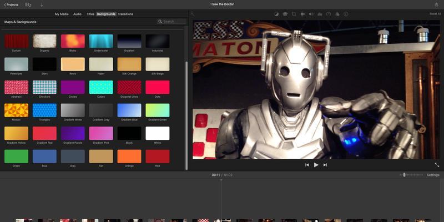Click the backgrounds browser scrollbar

click(x=186, y=115)
